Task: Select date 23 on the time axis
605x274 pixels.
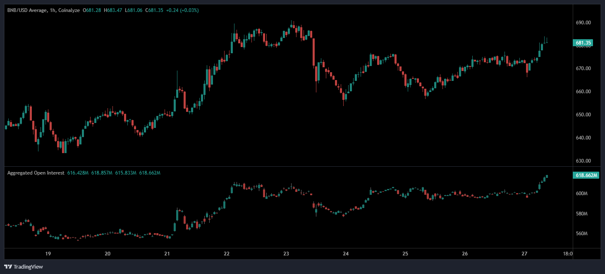Action: [x=286, y=253]
